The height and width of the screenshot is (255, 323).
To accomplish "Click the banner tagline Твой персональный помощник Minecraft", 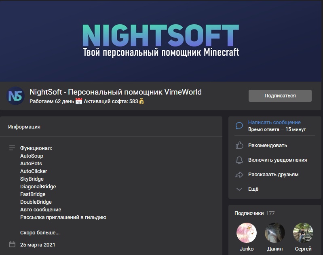I will pos(161,52).
